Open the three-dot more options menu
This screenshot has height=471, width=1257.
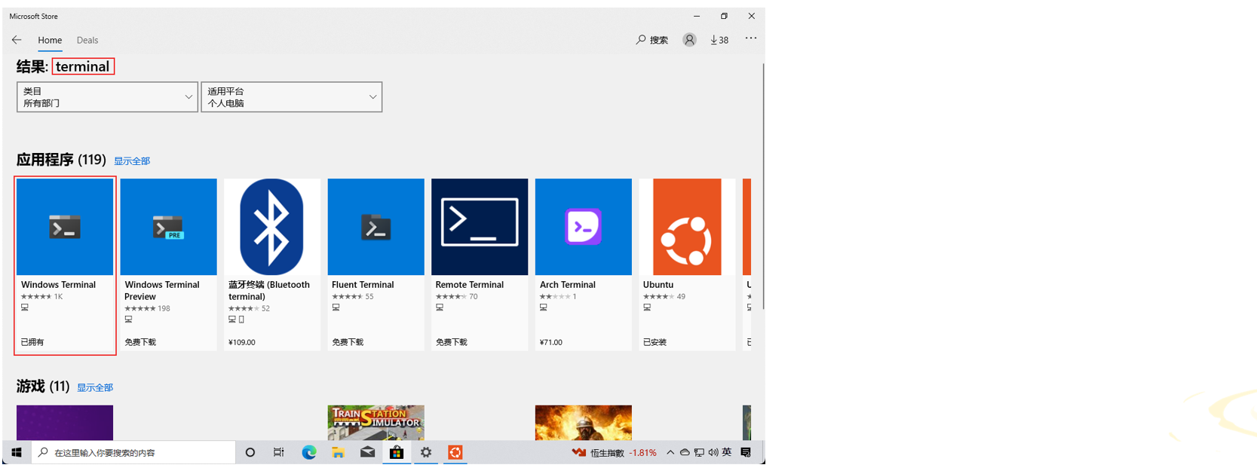751,38
